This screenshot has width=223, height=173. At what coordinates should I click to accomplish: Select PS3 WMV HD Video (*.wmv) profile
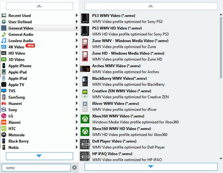[x=149, y=31]
